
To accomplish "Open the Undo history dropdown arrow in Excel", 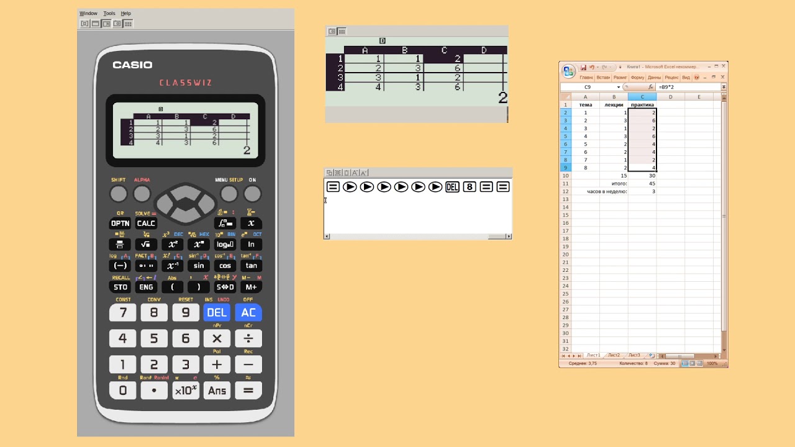I will tap(597, 67).
